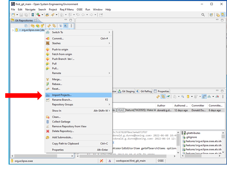The height and width of the screenshot is (172, 227).
Task: Switch to the Git Staging tab
Action: click(126, 91)
